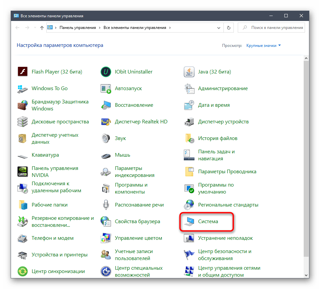Open the Программы и компоненты link
Image resolution: width=320 pixels, height=289 pixels.
pos(131,188)
